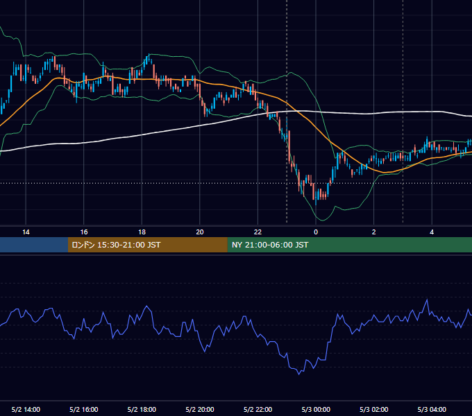Click the London session band 15:30-21:00 JST
The height and width of the screenshot is (416, 472).
147,245
